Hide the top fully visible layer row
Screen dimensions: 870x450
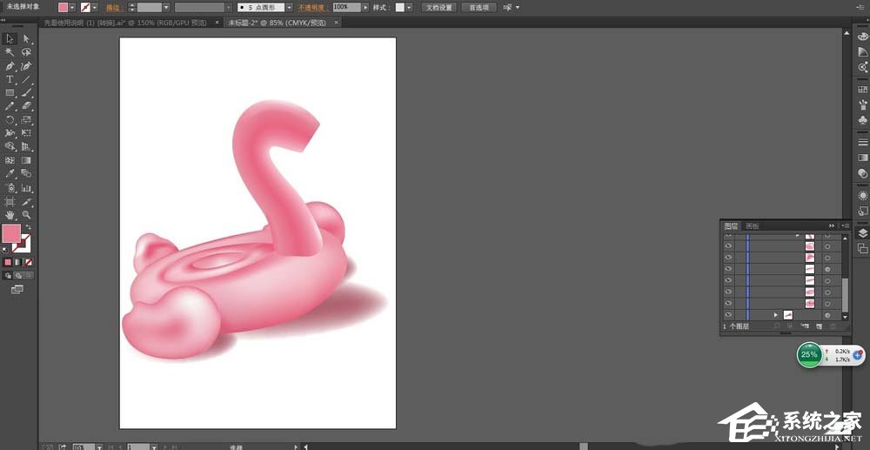727,246
